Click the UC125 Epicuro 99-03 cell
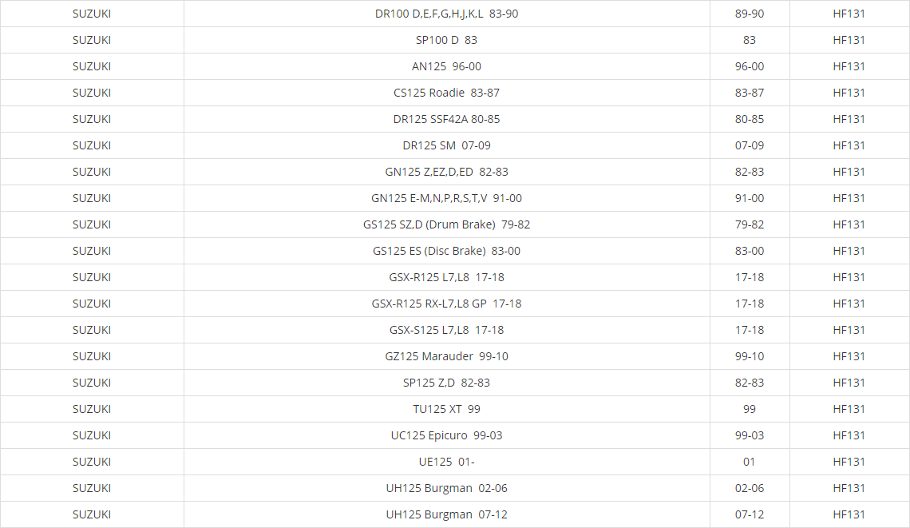The image size is (910, 528). [446, 435]
